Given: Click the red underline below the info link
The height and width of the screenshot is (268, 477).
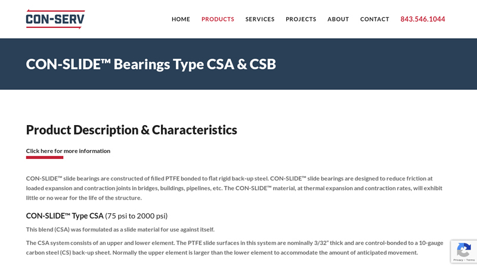Looking at the screenshot, I should [45, 158].
